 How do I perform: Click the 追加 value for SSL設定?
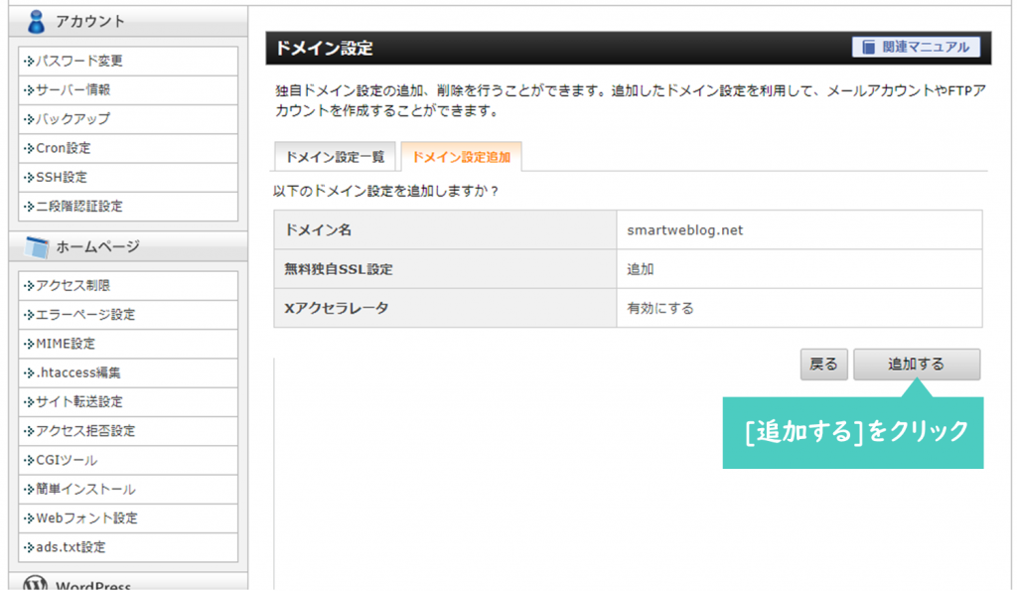(x=641, y=269)
